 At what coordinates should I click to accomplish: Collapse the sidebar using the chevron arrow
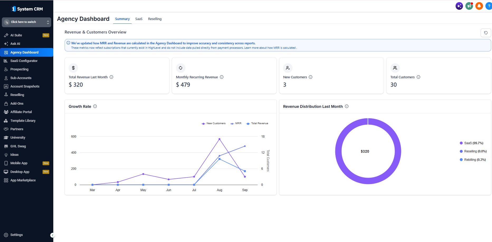click(x=52, y=235)
